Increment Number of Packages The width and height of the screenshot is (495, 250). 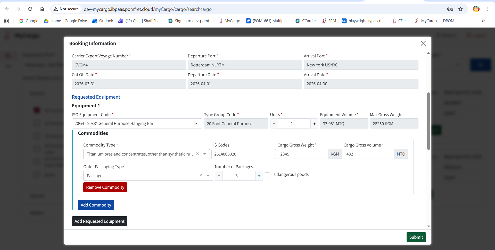pos(259,176)
